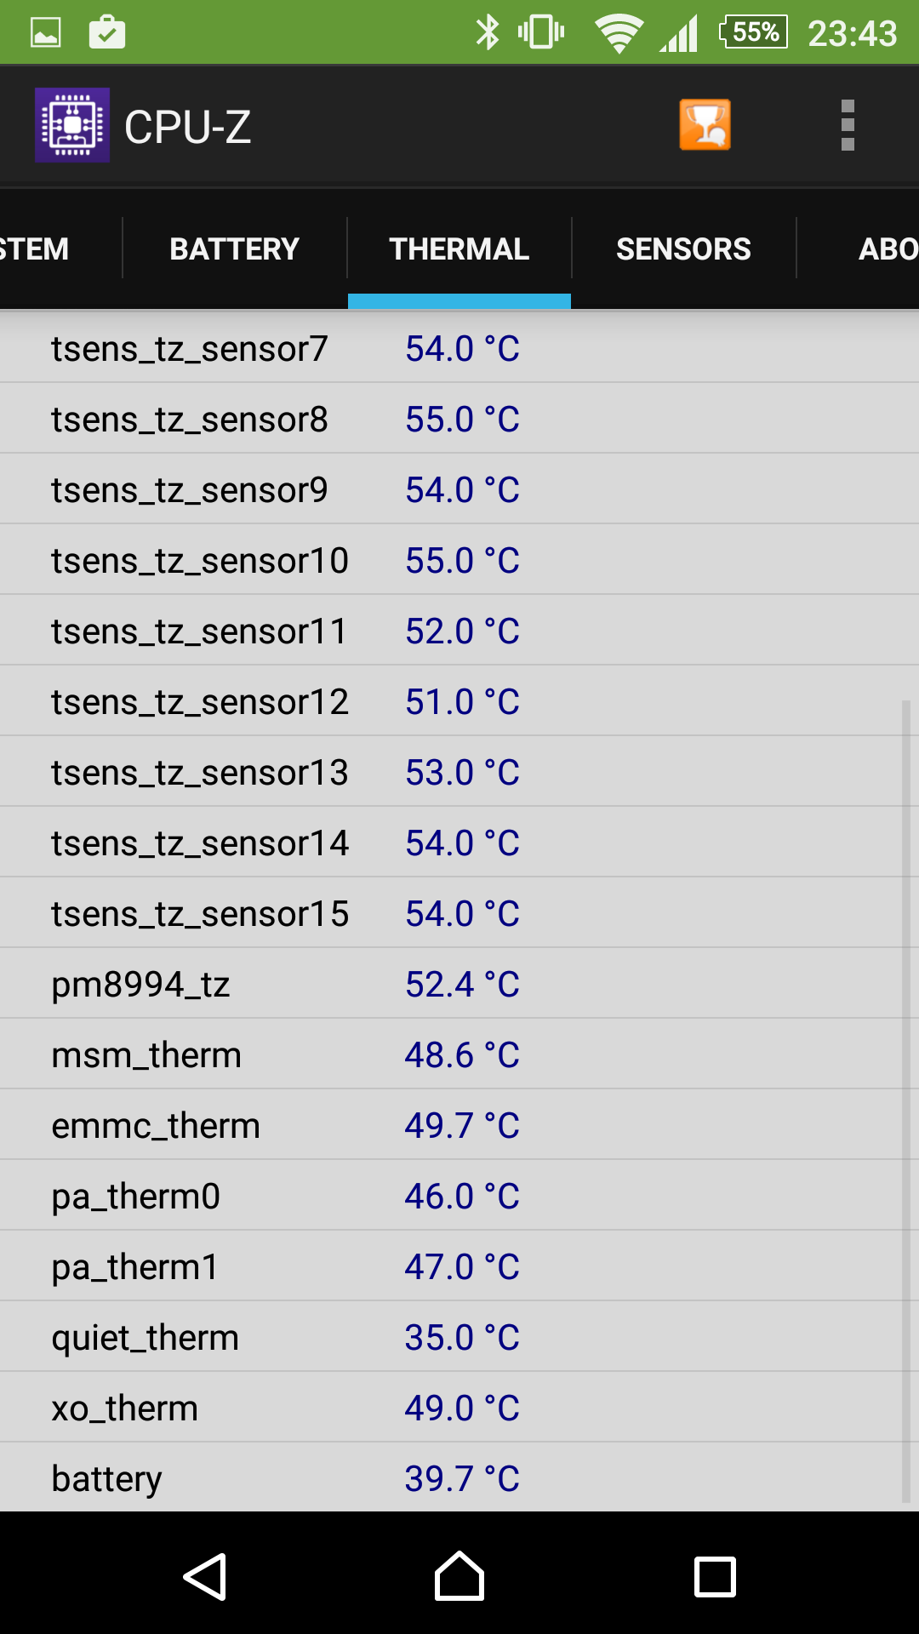Select the THERMAL tab

click(x=459, y=249)
